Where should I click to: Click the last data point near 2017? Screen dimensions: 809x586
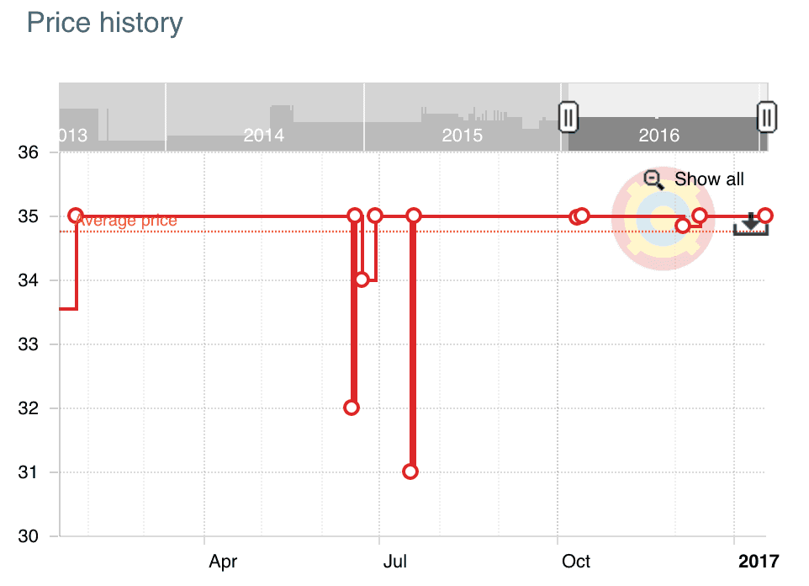pos(765,216)
